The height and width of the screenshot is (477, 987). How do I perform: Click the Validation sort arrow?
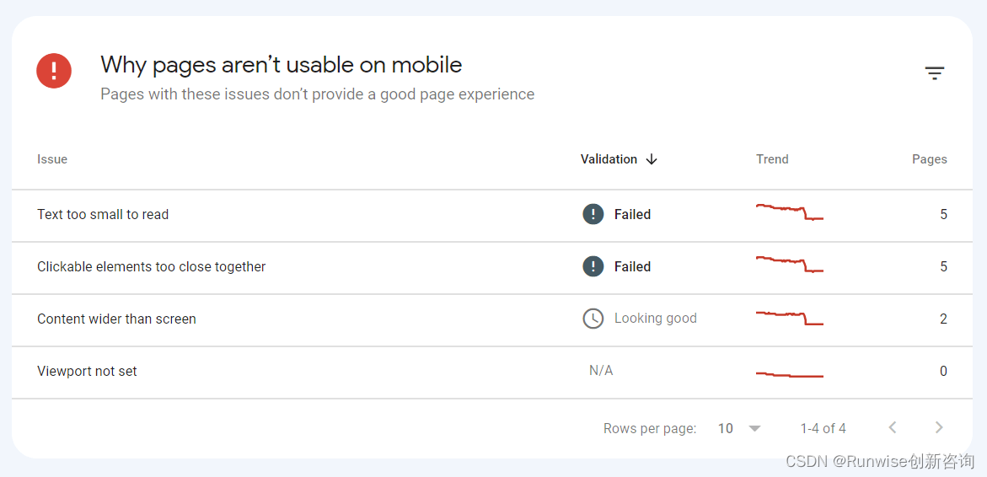pyautogui.click(x=652, y=159)
